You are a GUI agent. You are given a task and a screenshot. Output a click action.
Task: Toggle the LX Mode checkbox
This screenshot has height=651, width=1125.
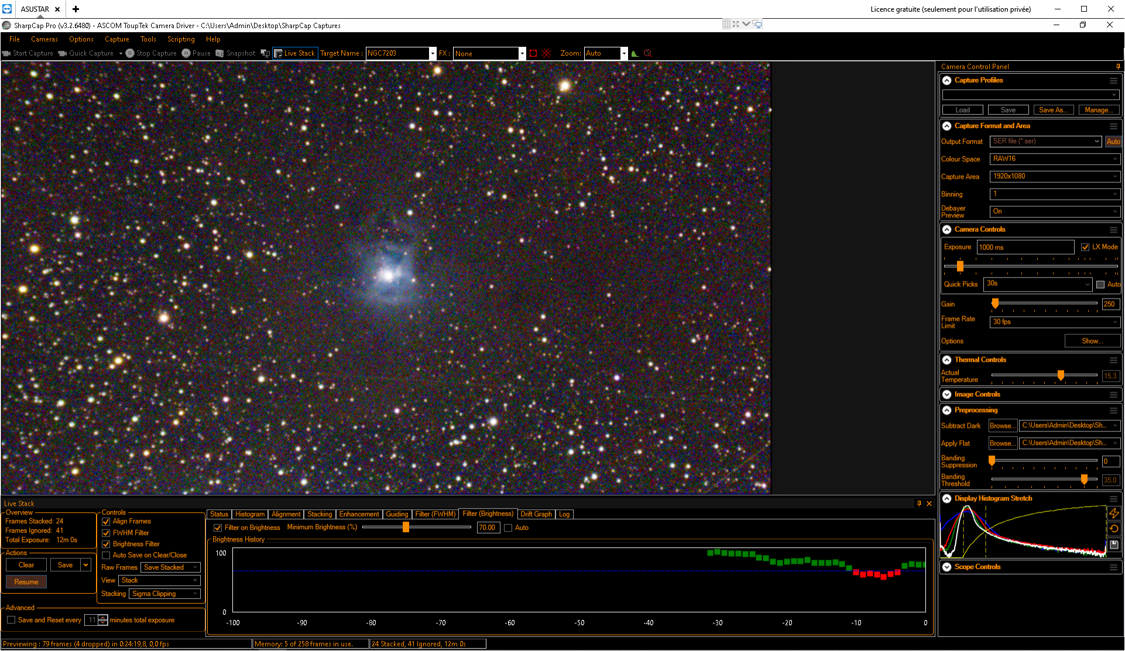(x=1085, y=247)
